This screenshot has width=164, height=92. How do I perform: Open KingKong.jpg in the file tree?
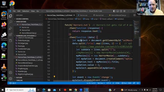pos(23,68)
